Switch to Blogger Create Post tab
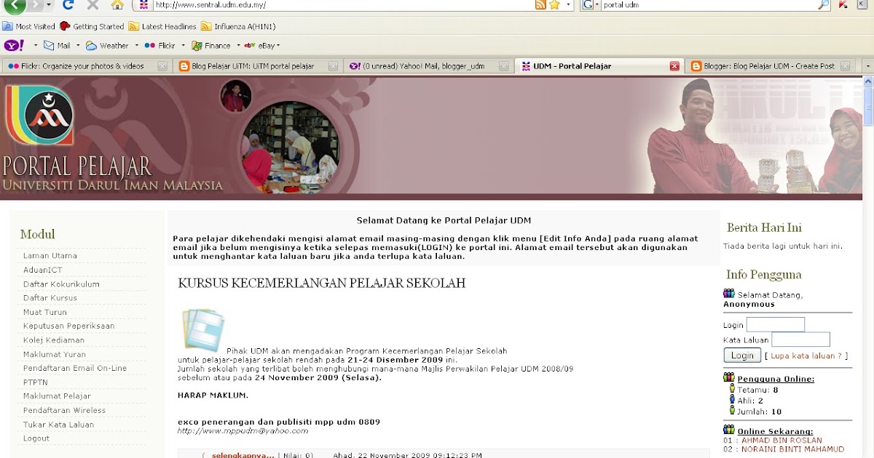The image size is (874, 458). (x=769, y=65)
